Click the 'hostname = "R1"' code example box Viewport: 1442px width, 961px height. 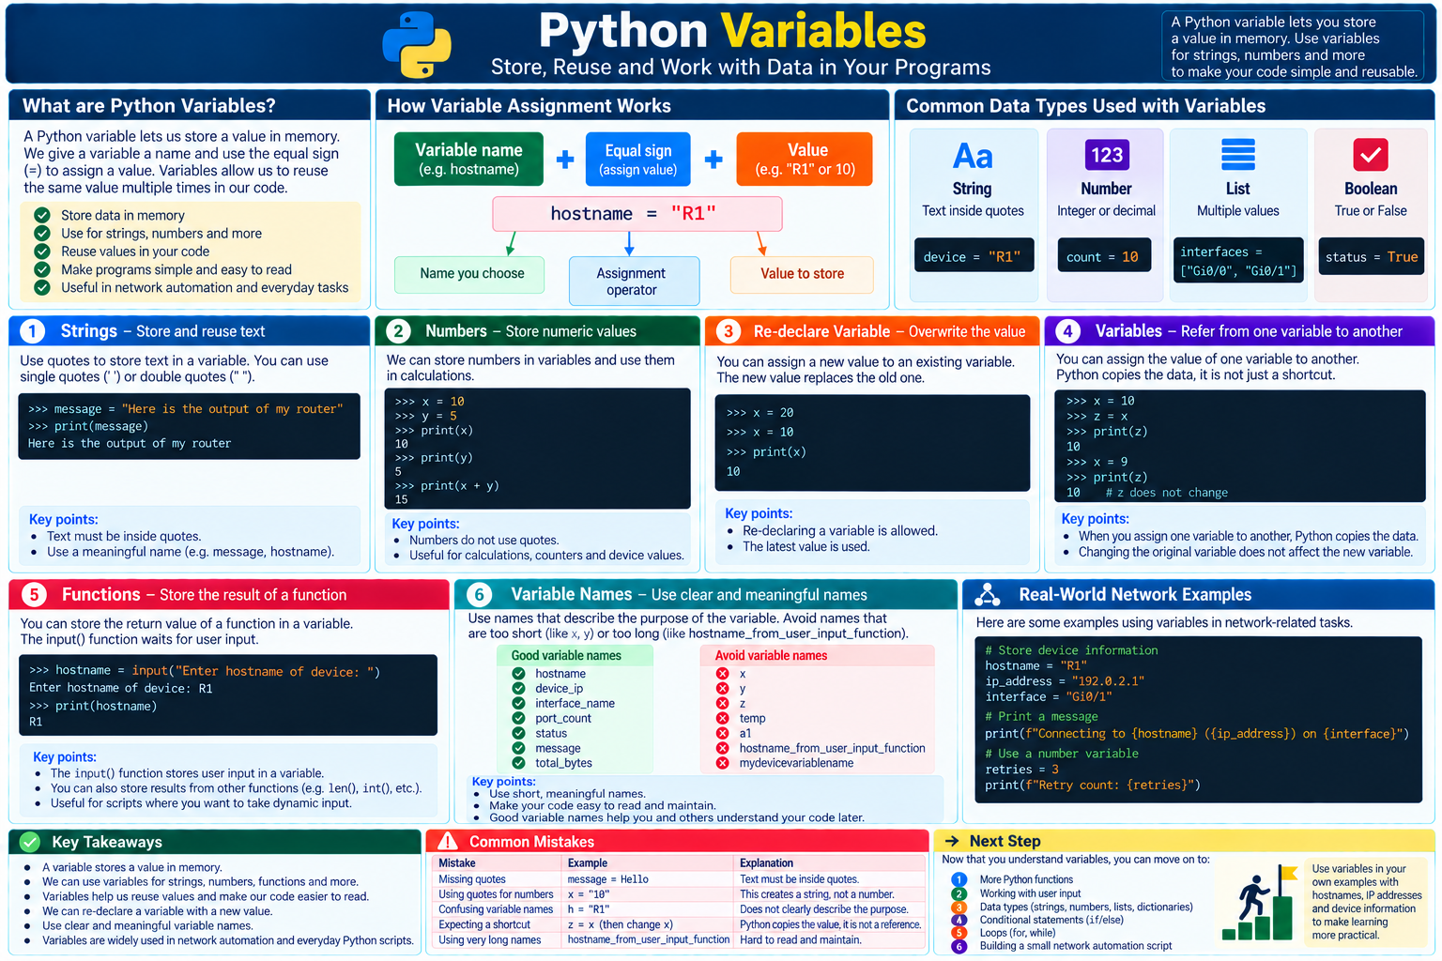(x=637, y=214)
